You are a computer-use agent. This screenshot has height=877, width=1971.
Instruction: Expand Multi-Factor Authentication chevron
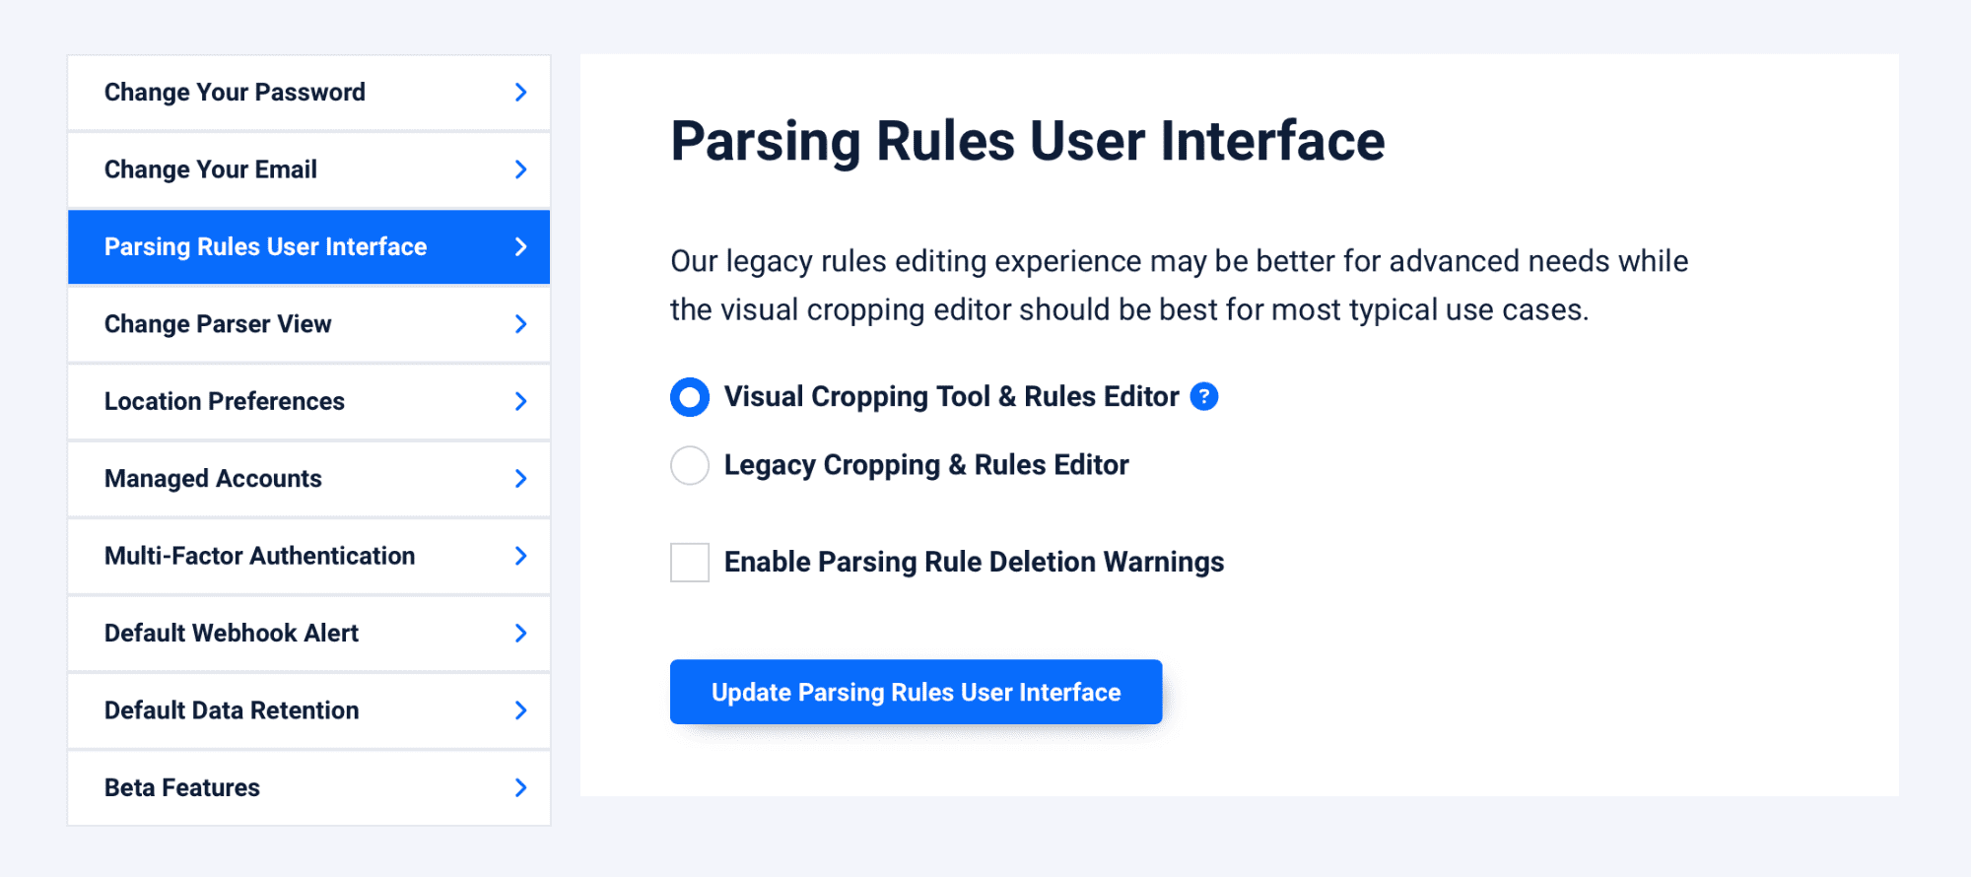tap(521, 556)
